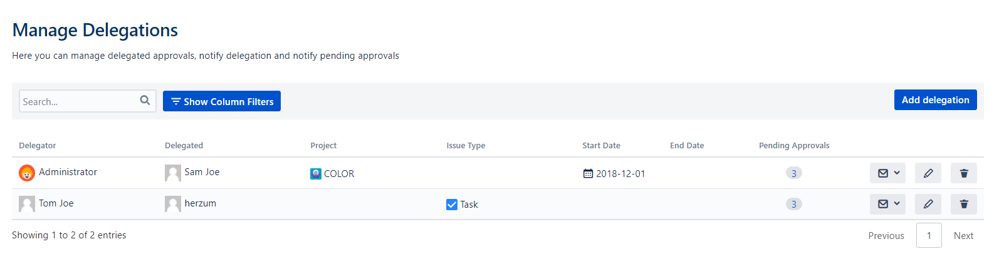Show Column Filters
Screen dimensions: 999x269
click(x=222, y=101)
